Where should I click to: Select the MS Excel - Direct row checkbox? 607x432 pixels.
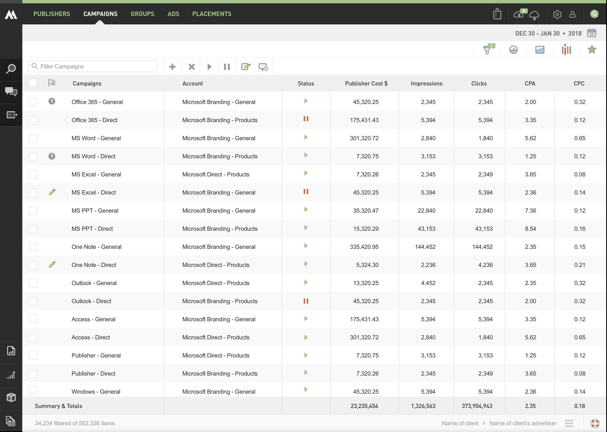33,193
